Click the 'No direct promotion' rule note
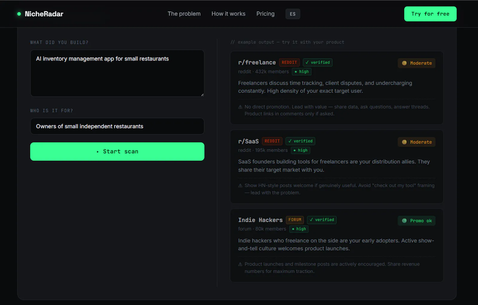 tap(337, 110)
